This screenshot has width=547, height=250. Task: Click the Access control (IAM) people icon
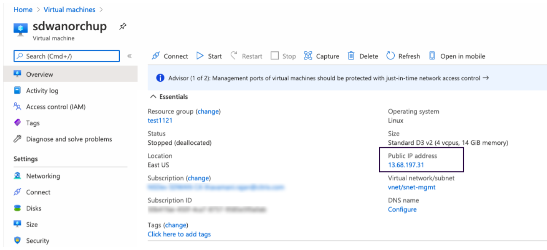(17, 106)
